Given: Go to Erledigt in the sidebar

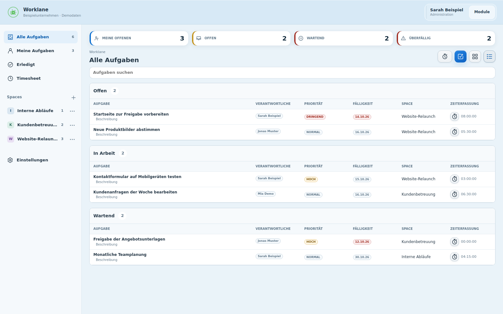Looking at the screenshot, I should pyautogui.click(x=41, y=65).
